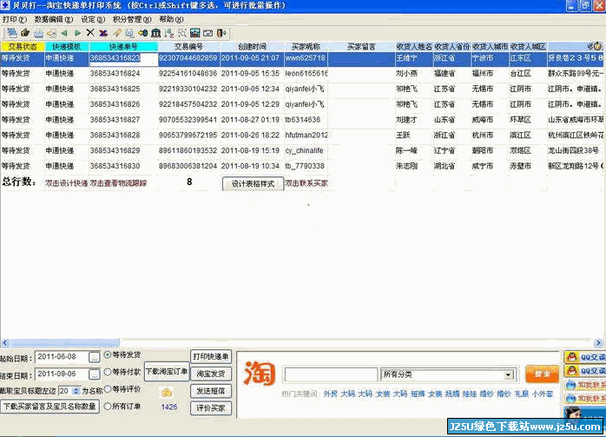Click the Taobao search input field
The height and width of the screenshot is (437, 606).
coord(330,375)
